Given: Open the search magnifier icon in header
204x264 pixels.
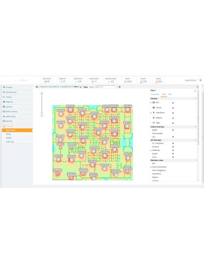Looking at the screenshot, I should point(200,80).
